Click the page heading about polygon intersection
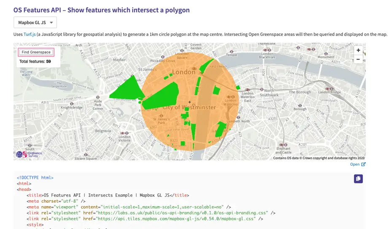This screenshot has width=391, height=229. pos(102,10)
